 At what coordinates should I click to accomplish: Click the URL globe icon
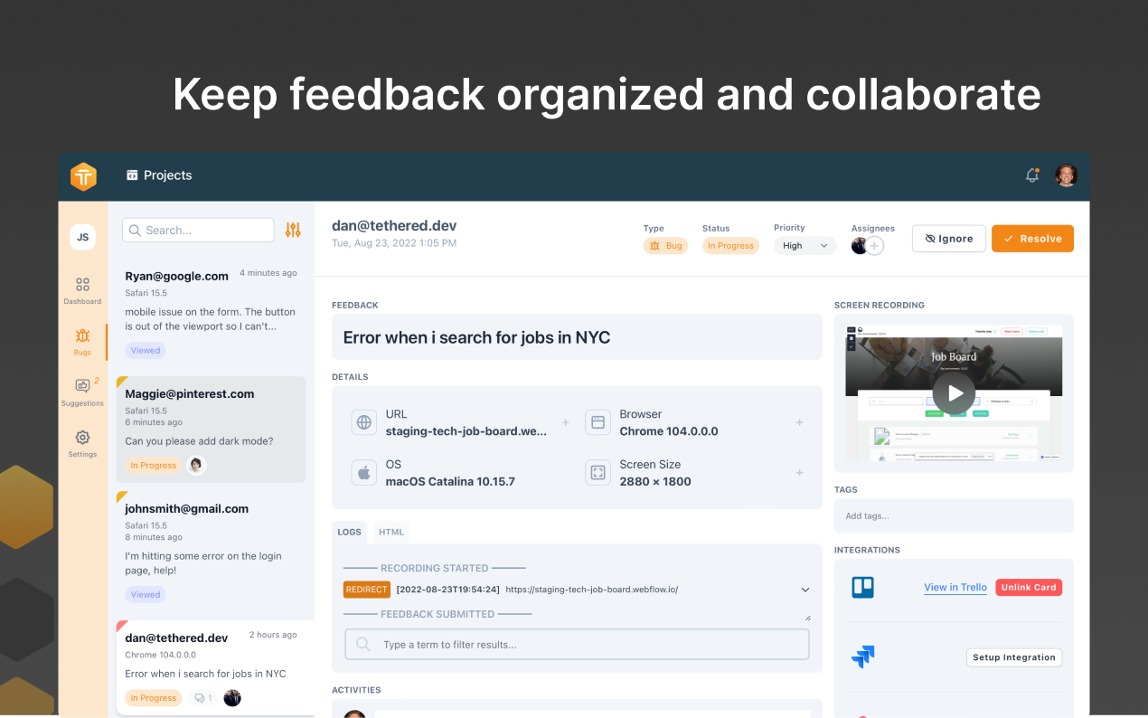[364, 422]
